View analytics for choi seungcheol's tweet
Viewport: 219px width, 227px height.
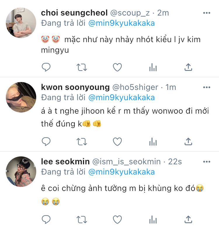(x=153, y=67)
